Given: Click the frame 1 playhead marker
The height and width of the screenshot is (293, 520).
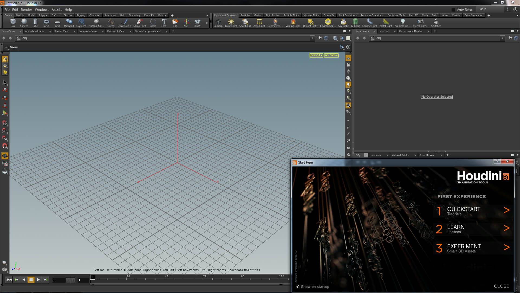Looking at the screenshot, I should pos(93,277).
